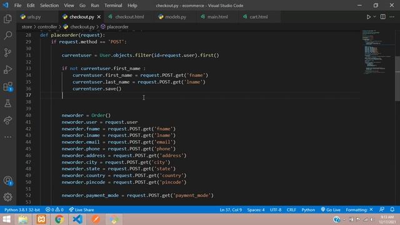Click line number 40 in gutter

coord(28,115)
